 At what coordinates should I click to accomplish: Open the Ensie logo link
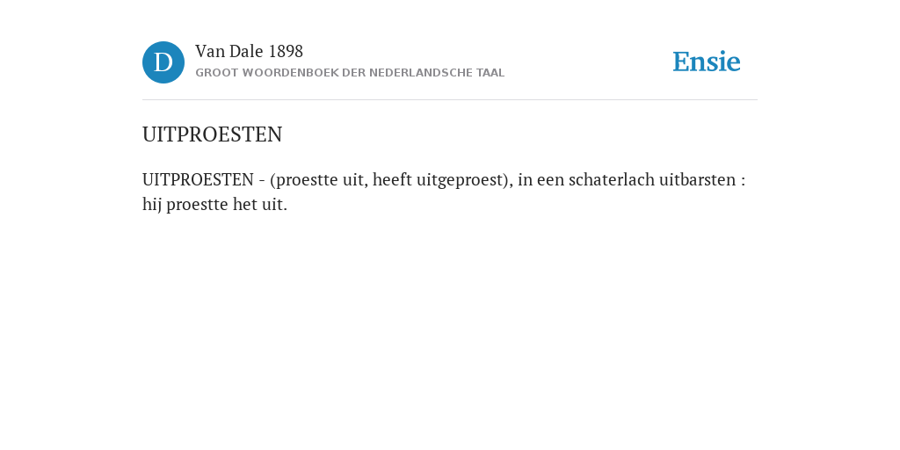tap(707, 62)
